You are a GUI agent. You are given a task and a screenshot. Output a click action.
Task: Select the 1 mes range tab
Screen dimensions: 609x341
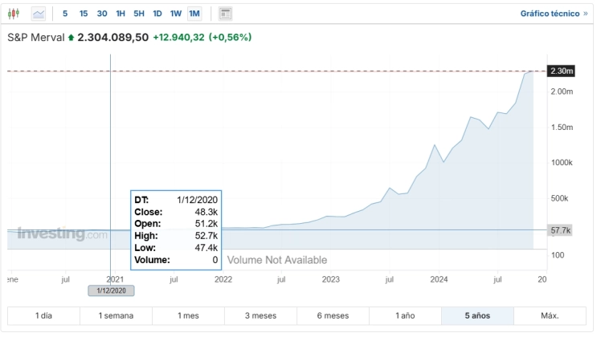(x=188, y=316)
